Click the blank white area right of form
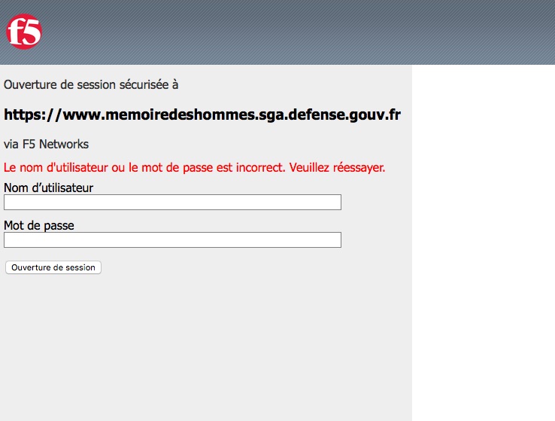The width and height of the screenshot is (555, 421). 483,241
